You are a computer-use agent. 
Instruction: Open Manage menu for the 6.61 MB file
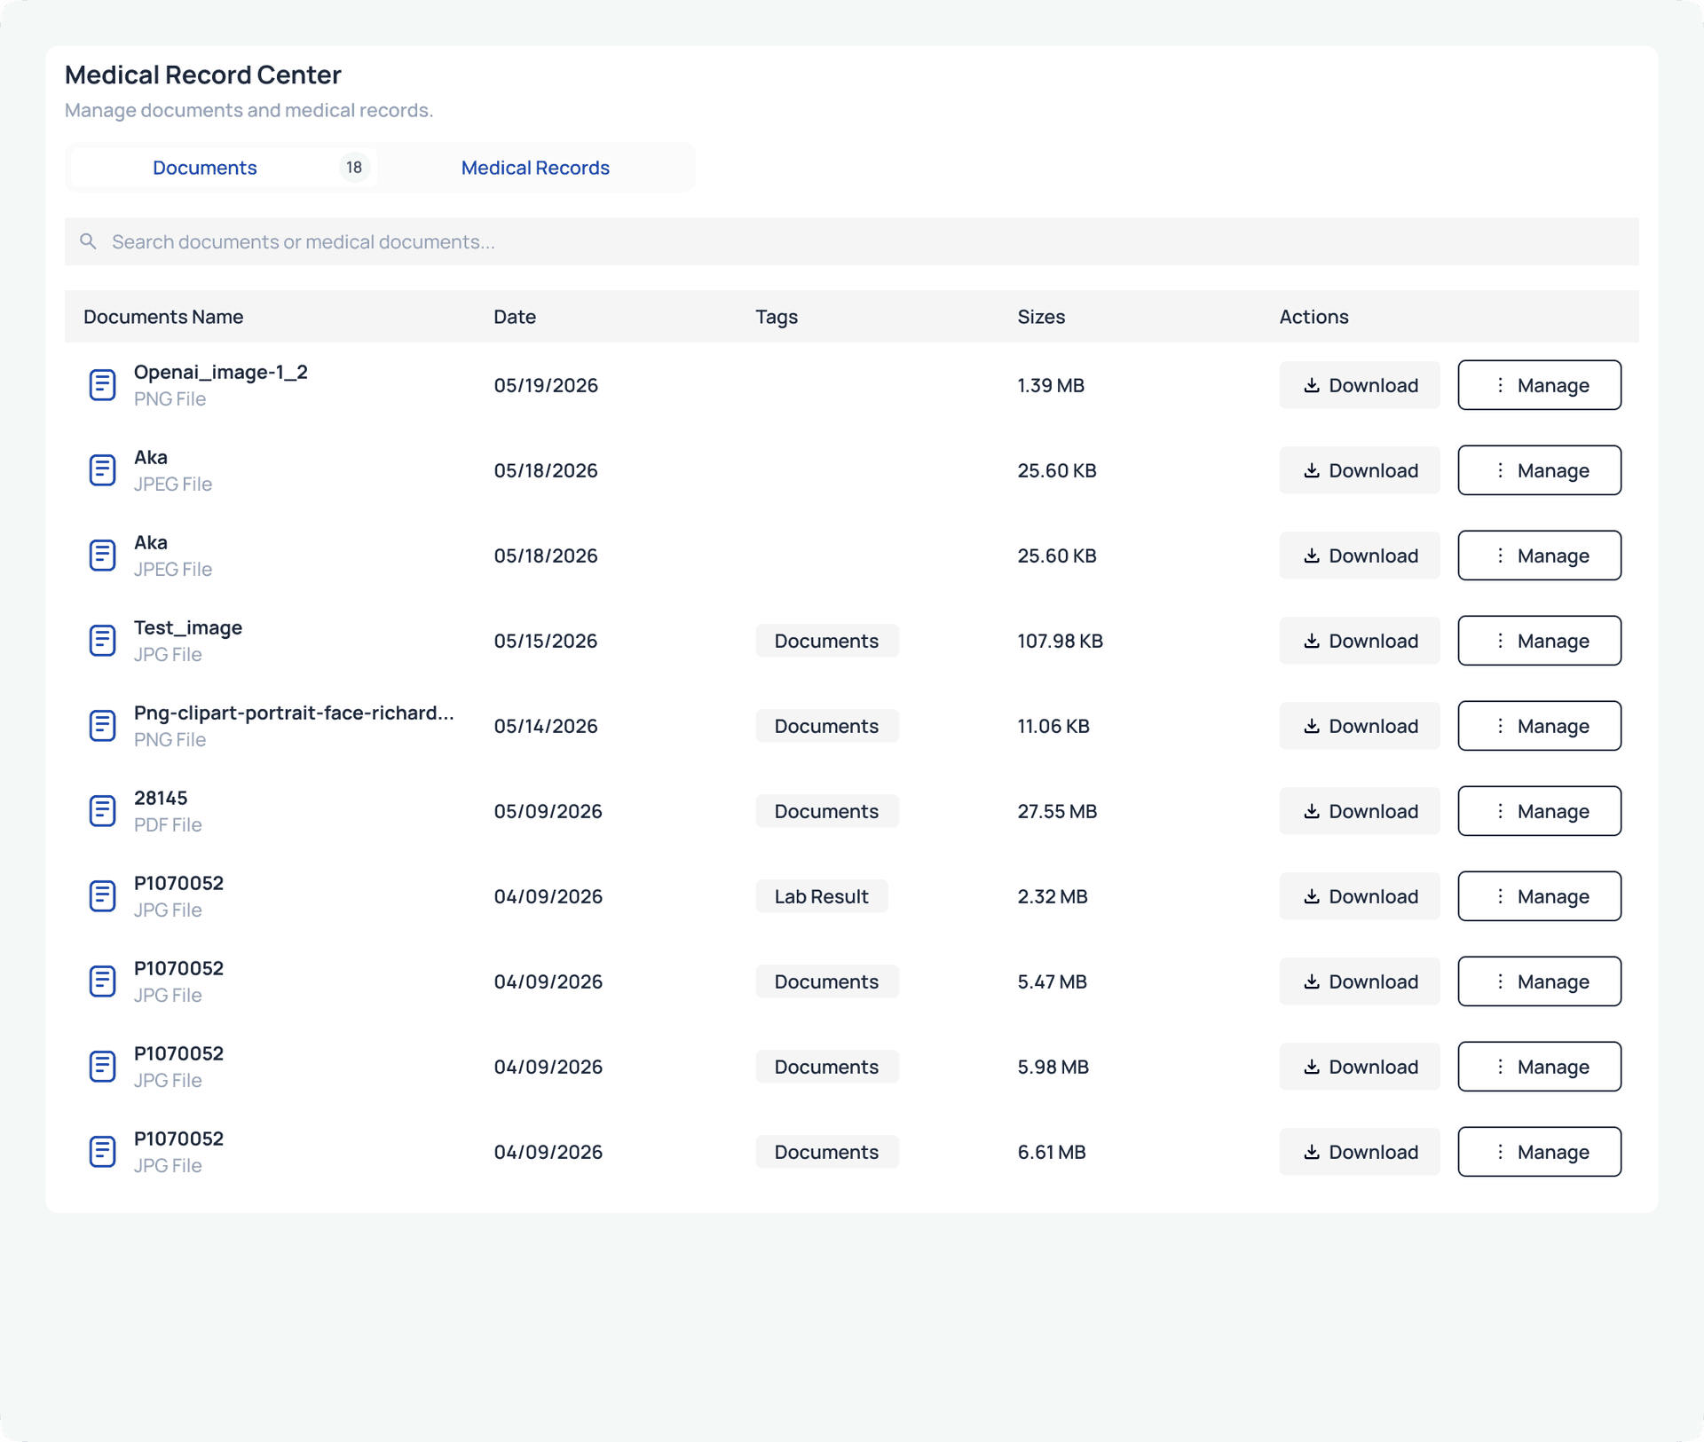pos(1540,1152)
